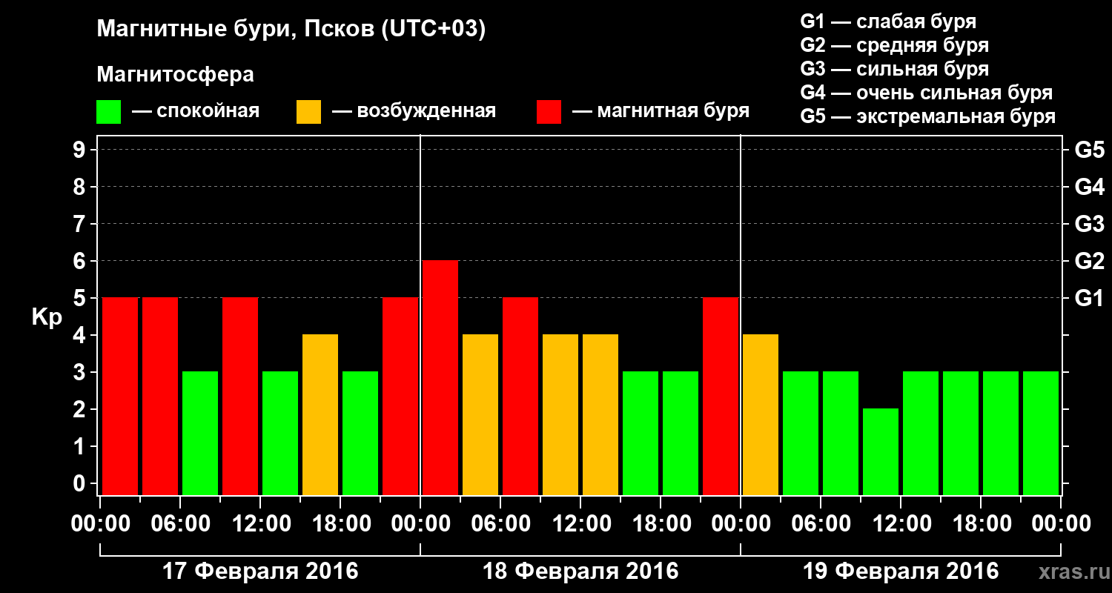The height and width of the screenshot is (593, 1112).
Task: Click first red bar starting 00:00 on 17 February
Action: [120, 397]
